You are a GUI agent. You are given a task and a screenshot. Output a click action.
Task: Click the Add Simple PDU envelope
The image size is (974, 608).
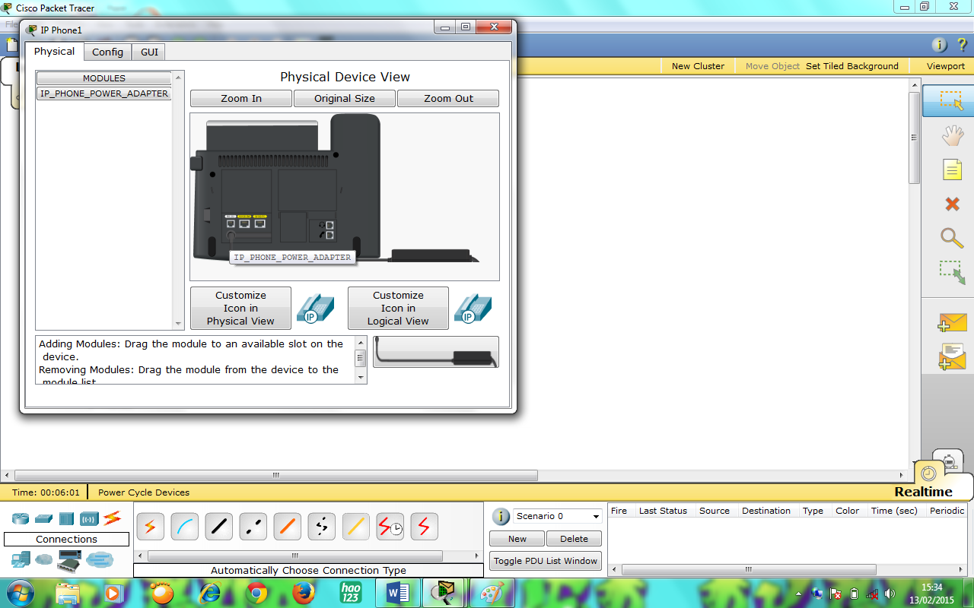[952, 322]
